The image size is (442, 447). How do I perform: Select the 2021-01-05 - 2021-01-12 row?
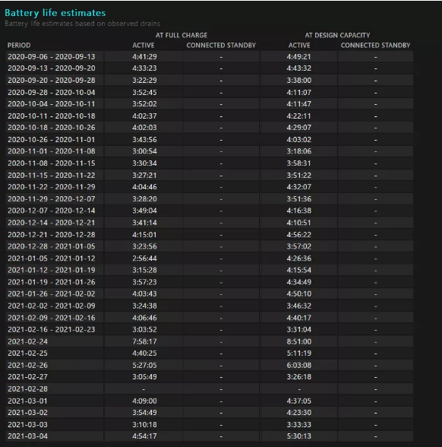[210, 258]
